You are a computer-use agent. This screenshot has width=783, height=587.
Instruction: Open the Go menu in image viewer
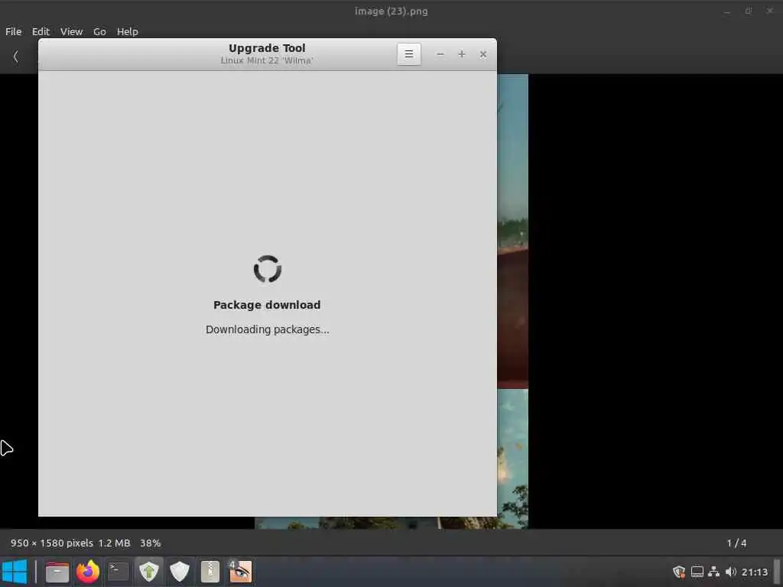pos(99,31)
